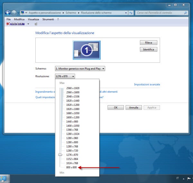This screenshot has width=193, height=183.
Task: Open the Schermo monitor dropdown
Action: tap(80, 69)
